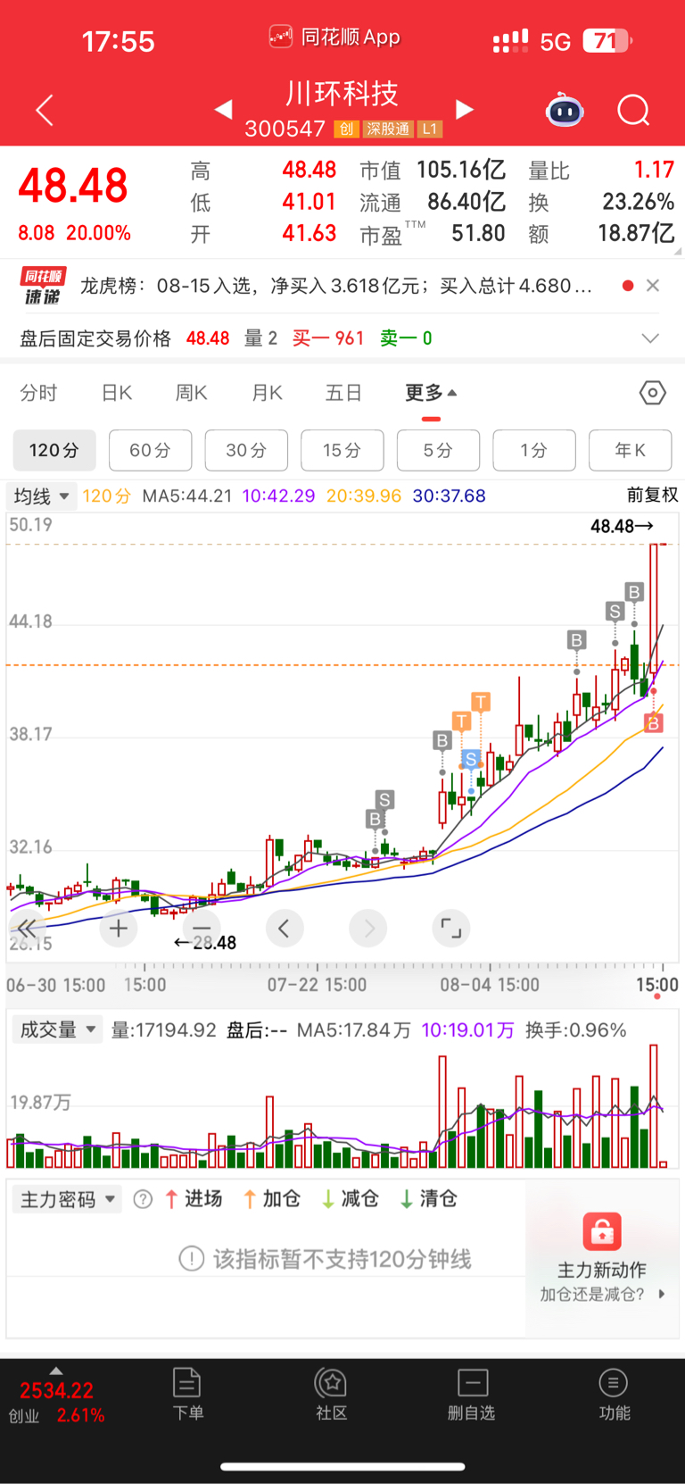Choose the 1分 period
Viewport: 685px width, 1484px height.
coord(534,450)
